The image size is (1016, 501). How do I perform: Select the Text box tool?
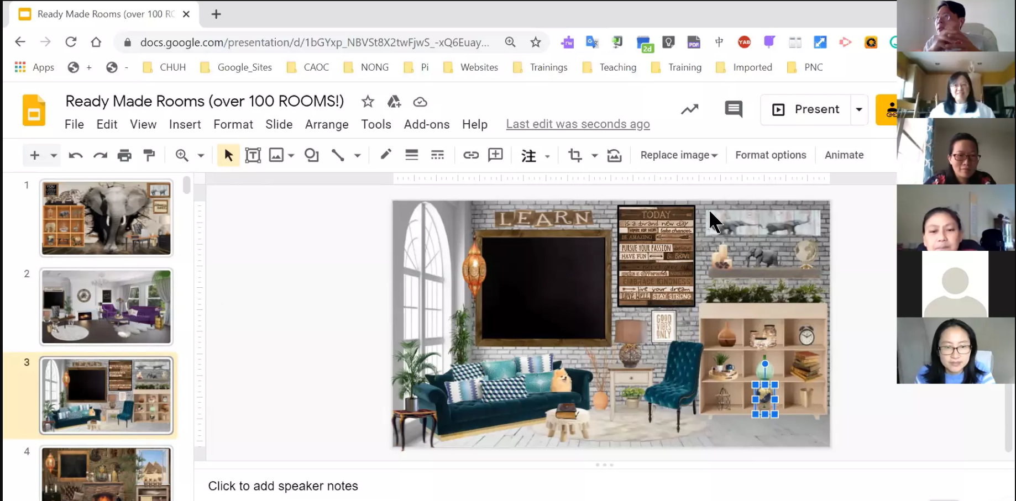(x=253, y=156)
